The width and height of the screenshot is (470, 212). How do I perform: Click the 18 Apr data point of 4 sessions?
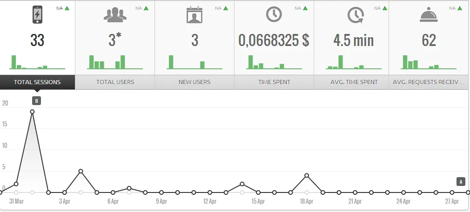click(x=307, y=175)
